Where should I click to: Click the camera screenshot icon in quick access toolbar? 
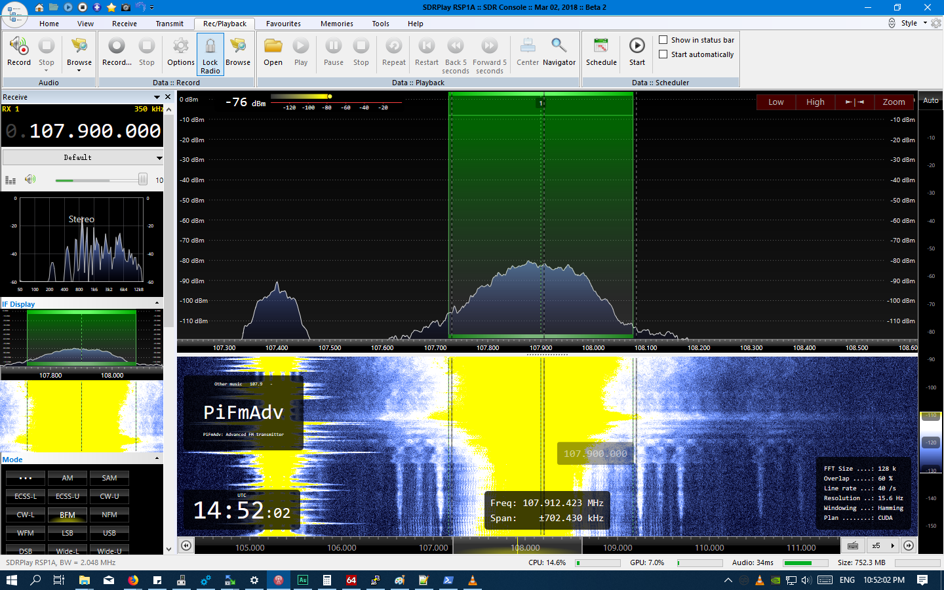pyautogui.click(x=126, y=7)
